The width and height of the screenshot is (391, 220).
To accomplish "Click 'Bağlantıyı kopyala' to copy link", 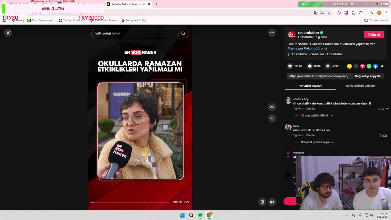I will pyautogui.click(x=368, y=76).
